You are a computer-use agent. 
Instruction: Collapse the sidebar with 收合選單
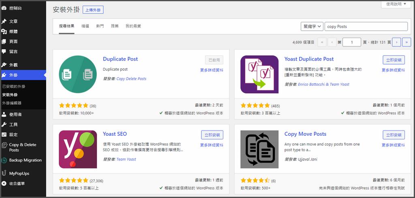point(17,183)
